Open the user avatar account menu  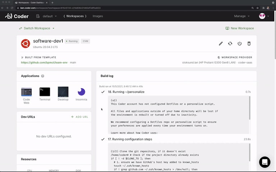tap(264, 16)
